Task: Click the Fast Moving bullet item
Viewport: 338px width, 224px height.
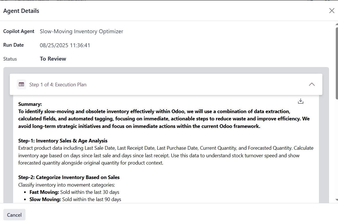Action: 74,192
